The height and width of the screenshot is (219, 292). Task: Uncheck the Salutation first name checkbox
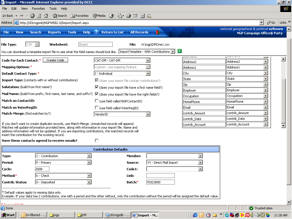pos(97,87)
